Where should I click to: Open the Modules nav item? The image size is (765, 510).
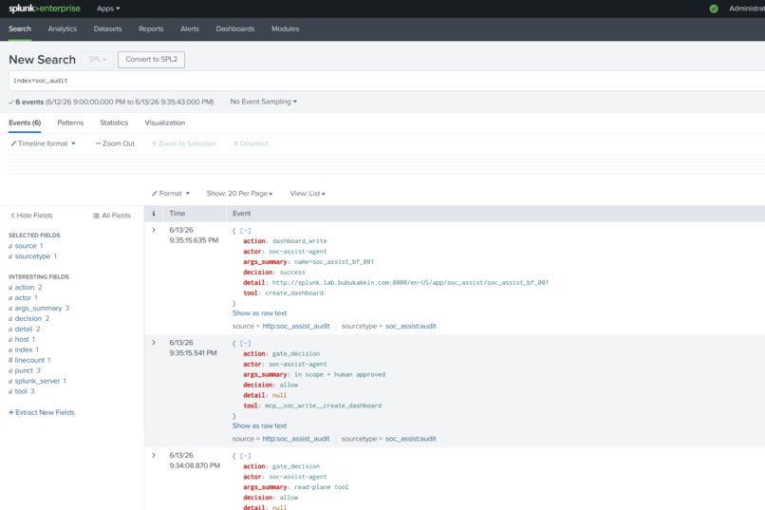coord(285,28)
